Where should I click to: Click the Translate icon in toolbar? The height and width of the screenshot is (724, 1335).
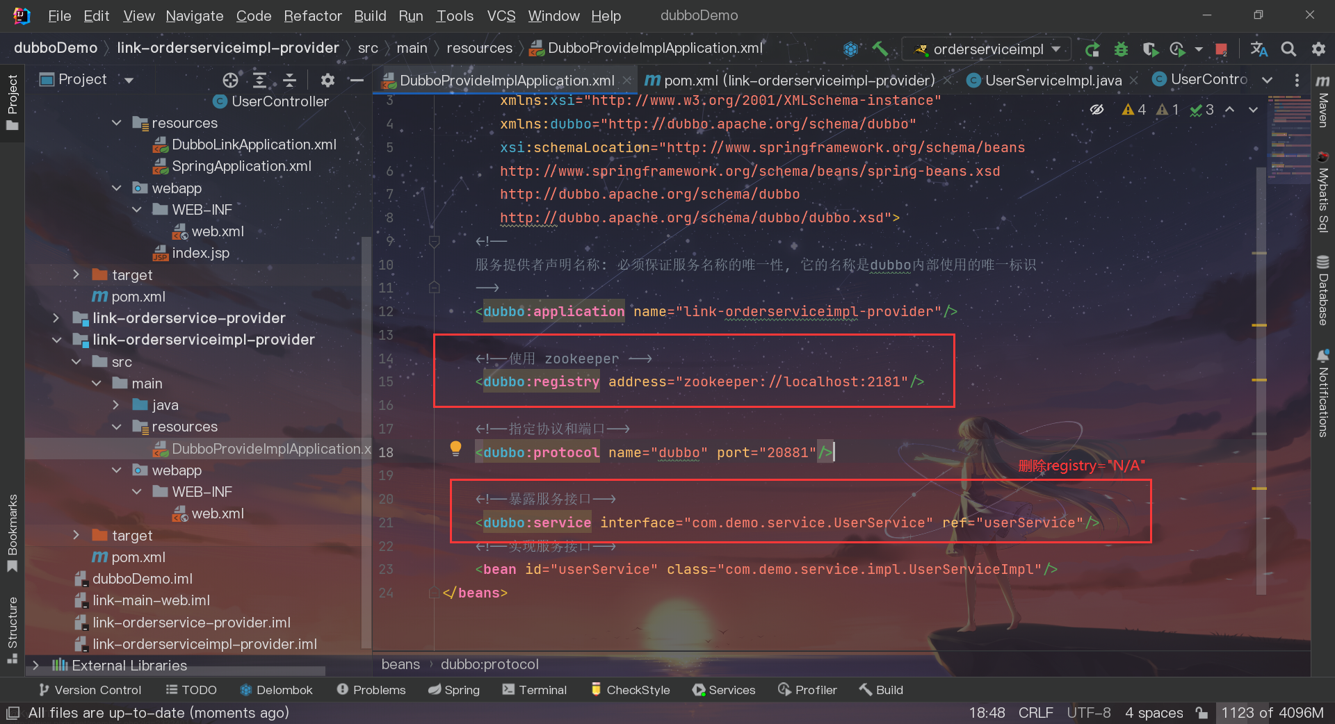(1259, 49)
